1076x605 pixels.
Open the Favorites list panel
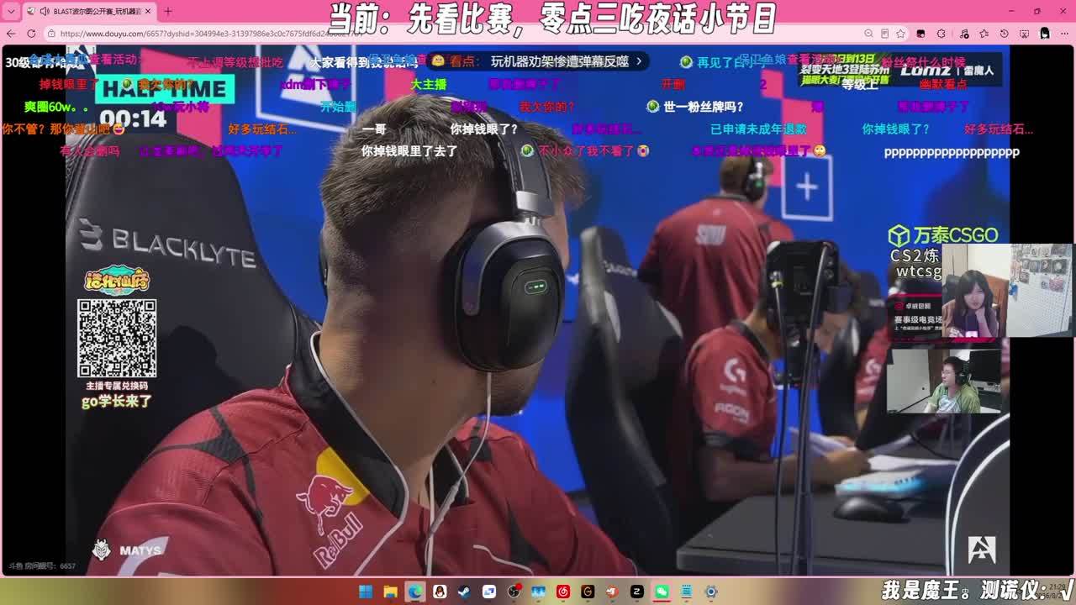(983, 34)
